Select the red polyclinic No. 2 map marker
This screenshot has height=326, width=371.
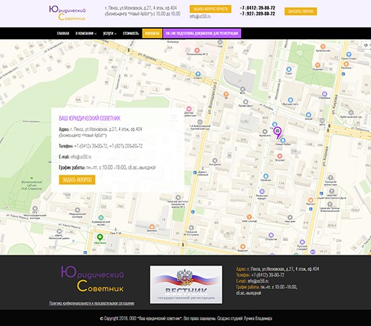pyautogui.click(x=197, y=50)
